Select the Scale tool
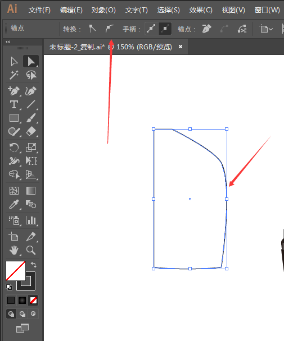This screenshot has width=284, height=341. point(31,148)
